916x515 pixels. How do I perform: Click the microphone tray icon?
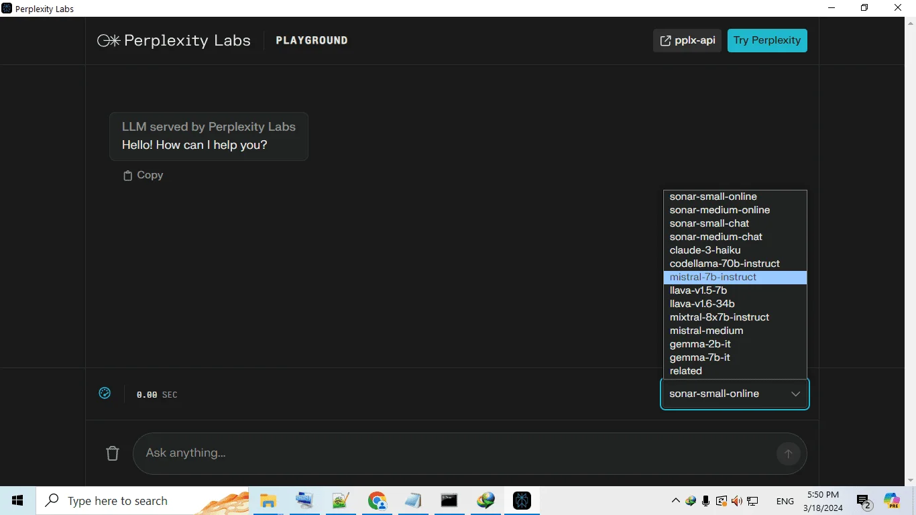706,501
